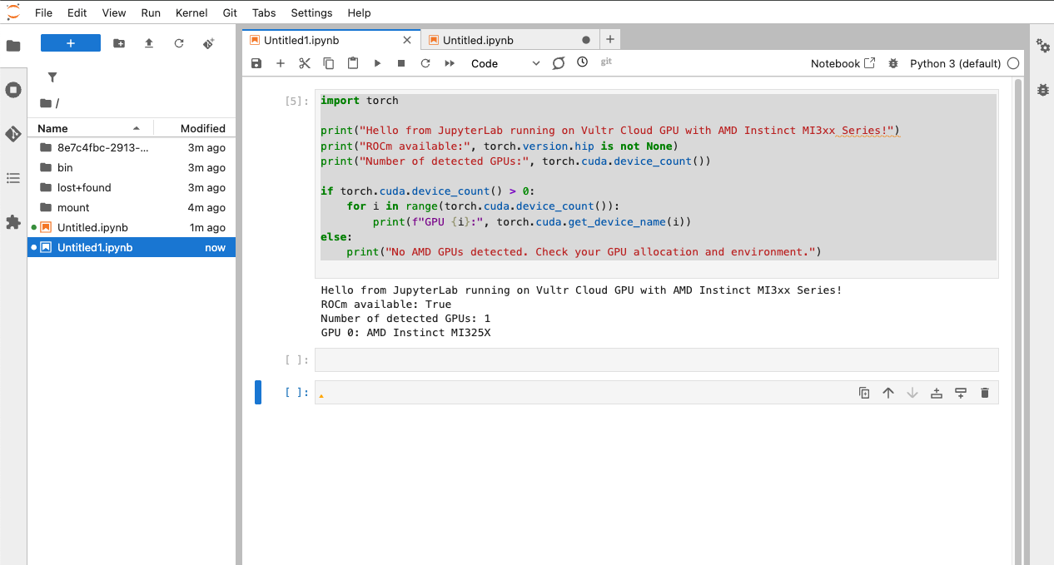Run the selected cell
This screenshot has height=565, width=1054.
(x=377, y=63)
